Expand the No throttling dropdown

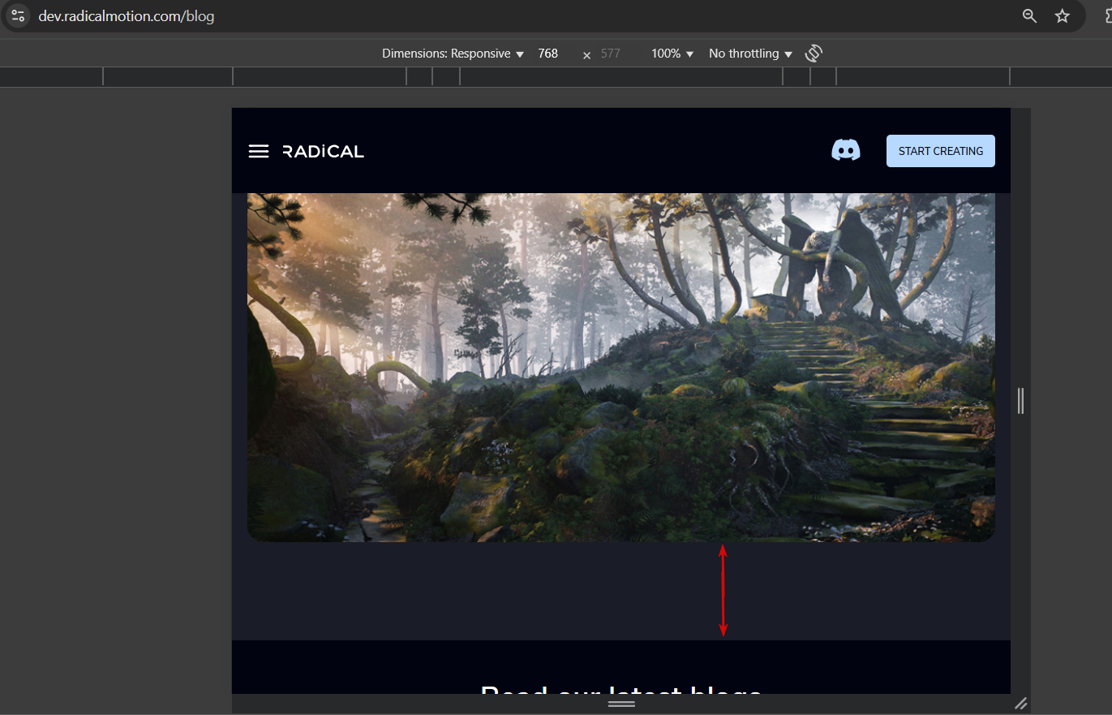(750, 54)
